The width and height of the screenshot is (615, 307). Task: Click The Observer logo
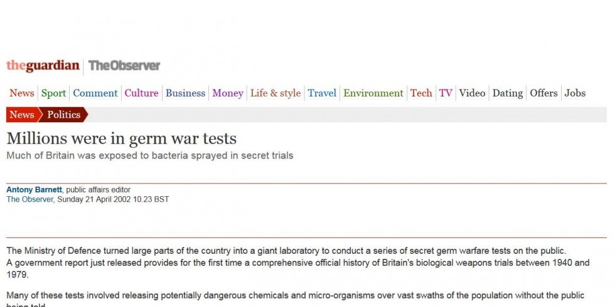click(x=124, y=66)
